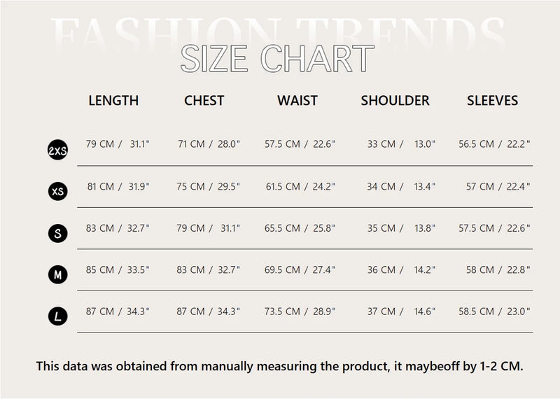Screen dimensions: 560x399
Task: Click the XS size badge icon
Action: point(58,191)
